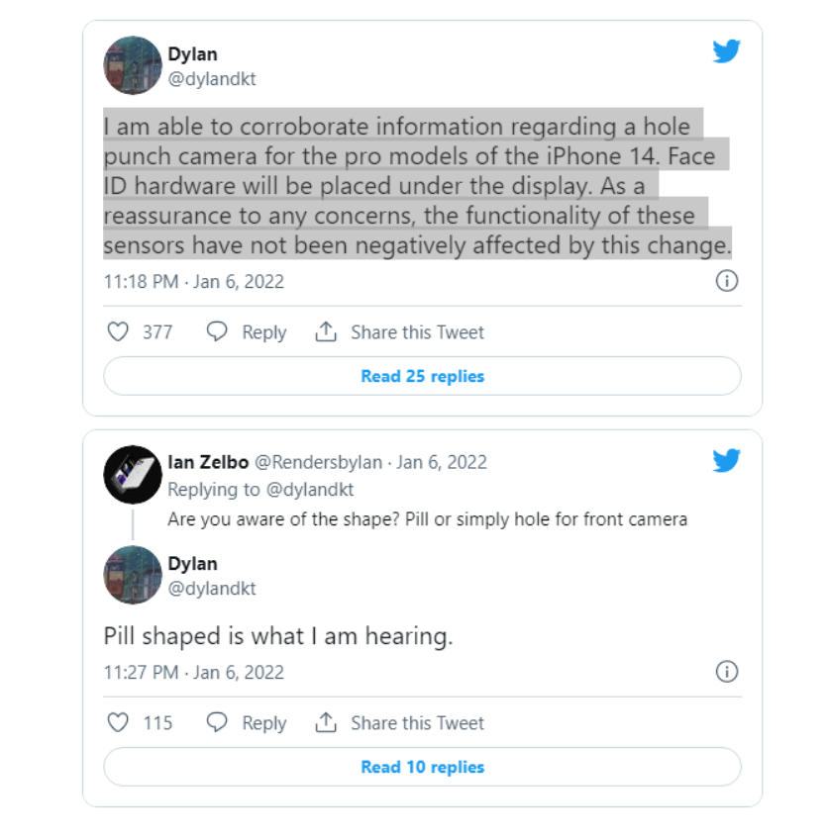Screen dimensions: 828x839
Task: Open info icon on the 11:27 PM tweet
Action: [726, 673]
